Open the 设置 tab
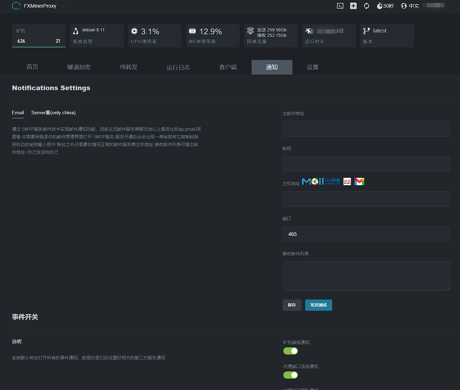 click(x=313, y=67)
